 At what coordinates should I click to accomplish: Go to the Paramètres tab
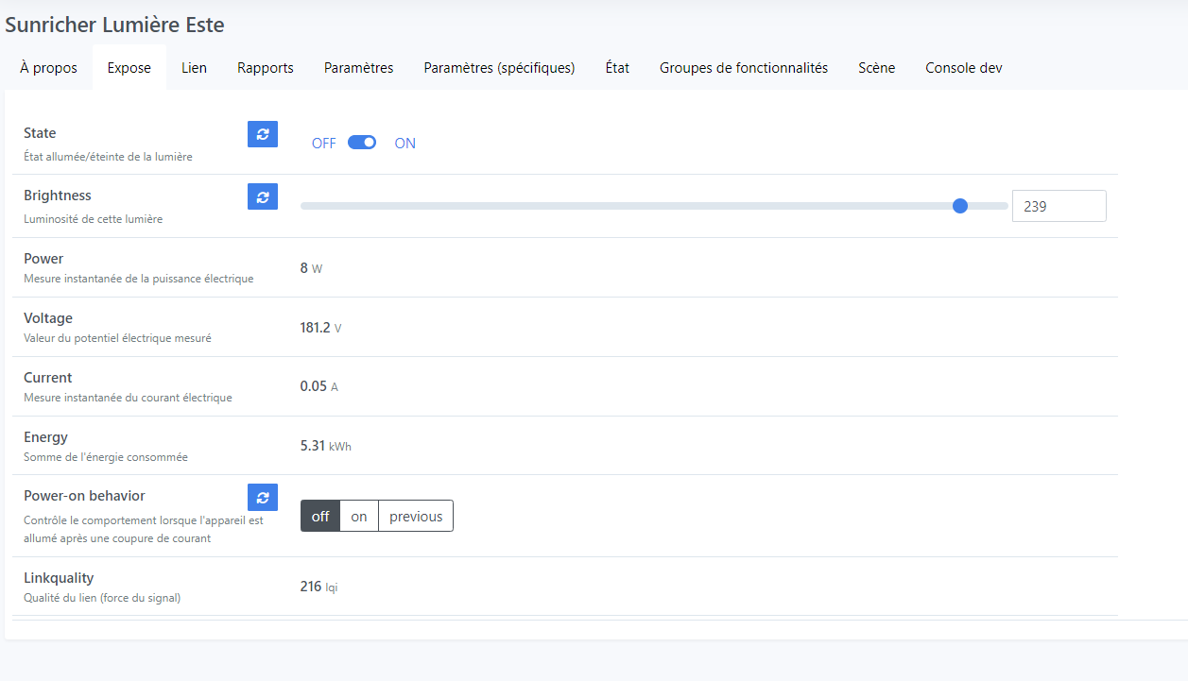click(359, 68)
